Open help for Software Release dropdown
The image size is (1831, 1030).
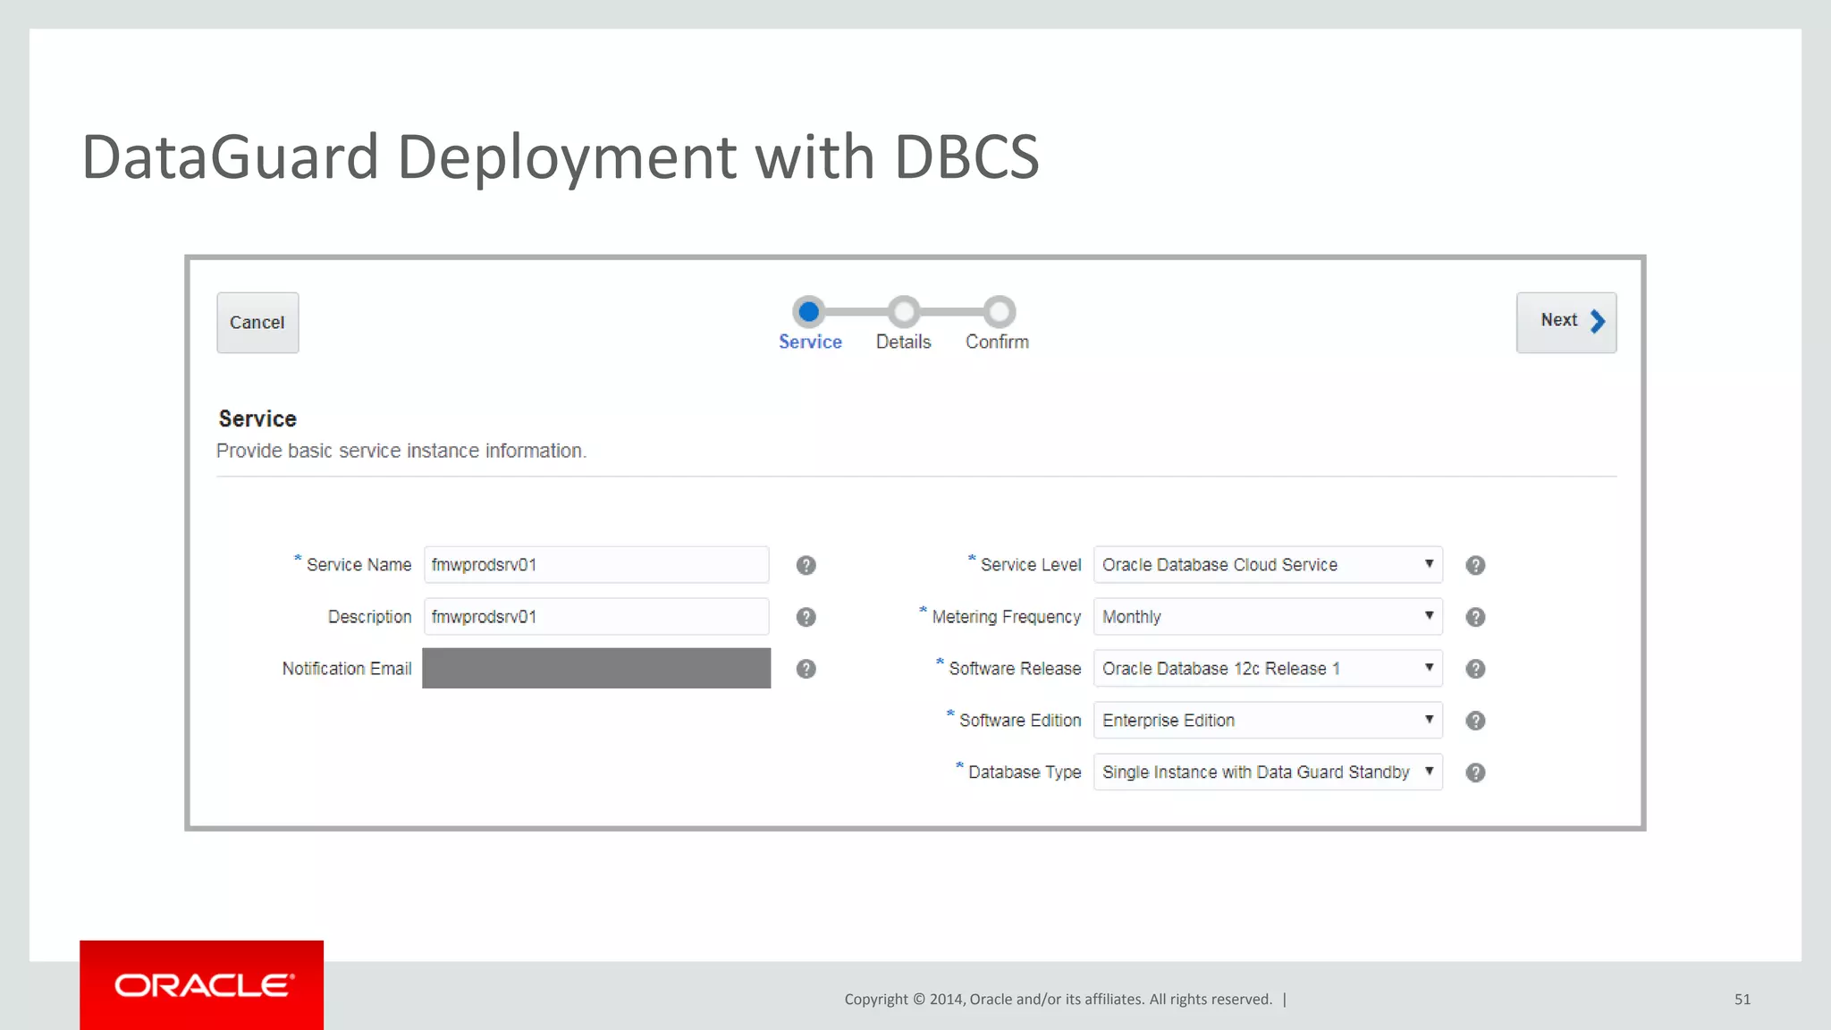1475,669
